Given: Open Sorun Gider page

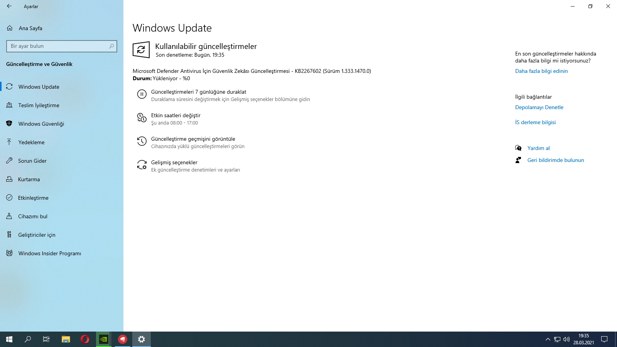Looking at the screenshot, I should (x=62, y=161).
